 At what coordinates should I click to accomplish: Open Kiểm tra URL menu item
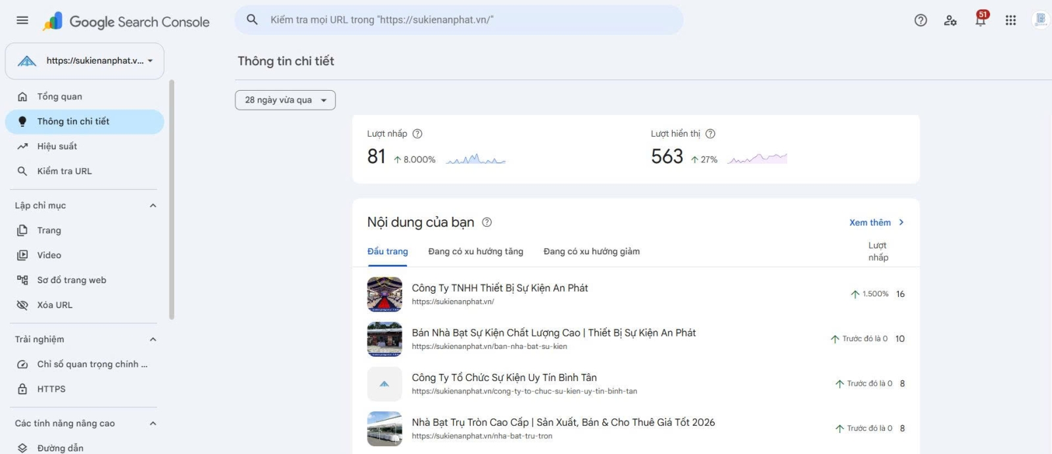coord(84,171)
